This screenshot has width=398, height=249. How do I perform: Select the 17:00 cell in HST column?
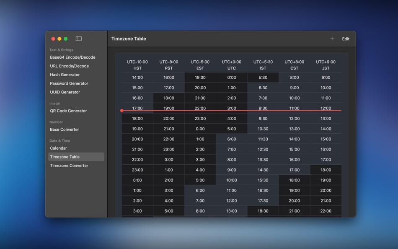click(137, 108)
